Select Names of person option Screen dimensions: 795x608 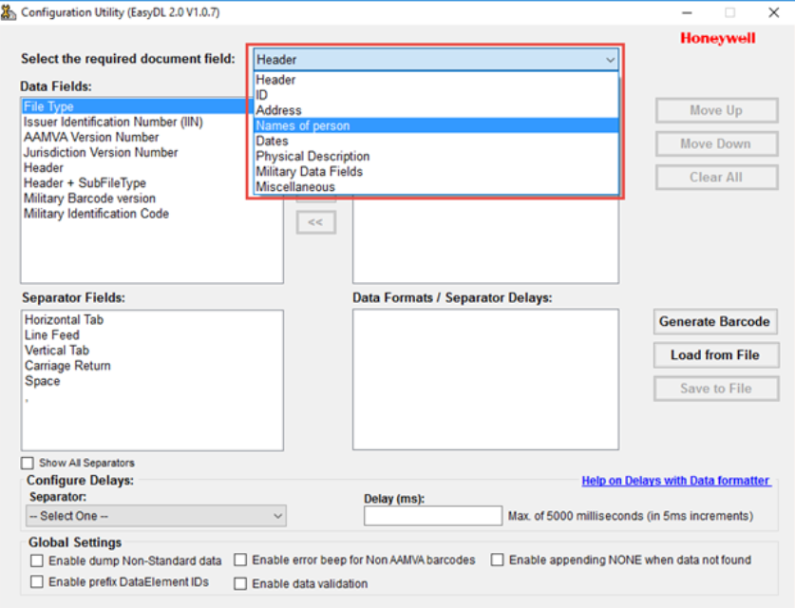tap(436, 125)
